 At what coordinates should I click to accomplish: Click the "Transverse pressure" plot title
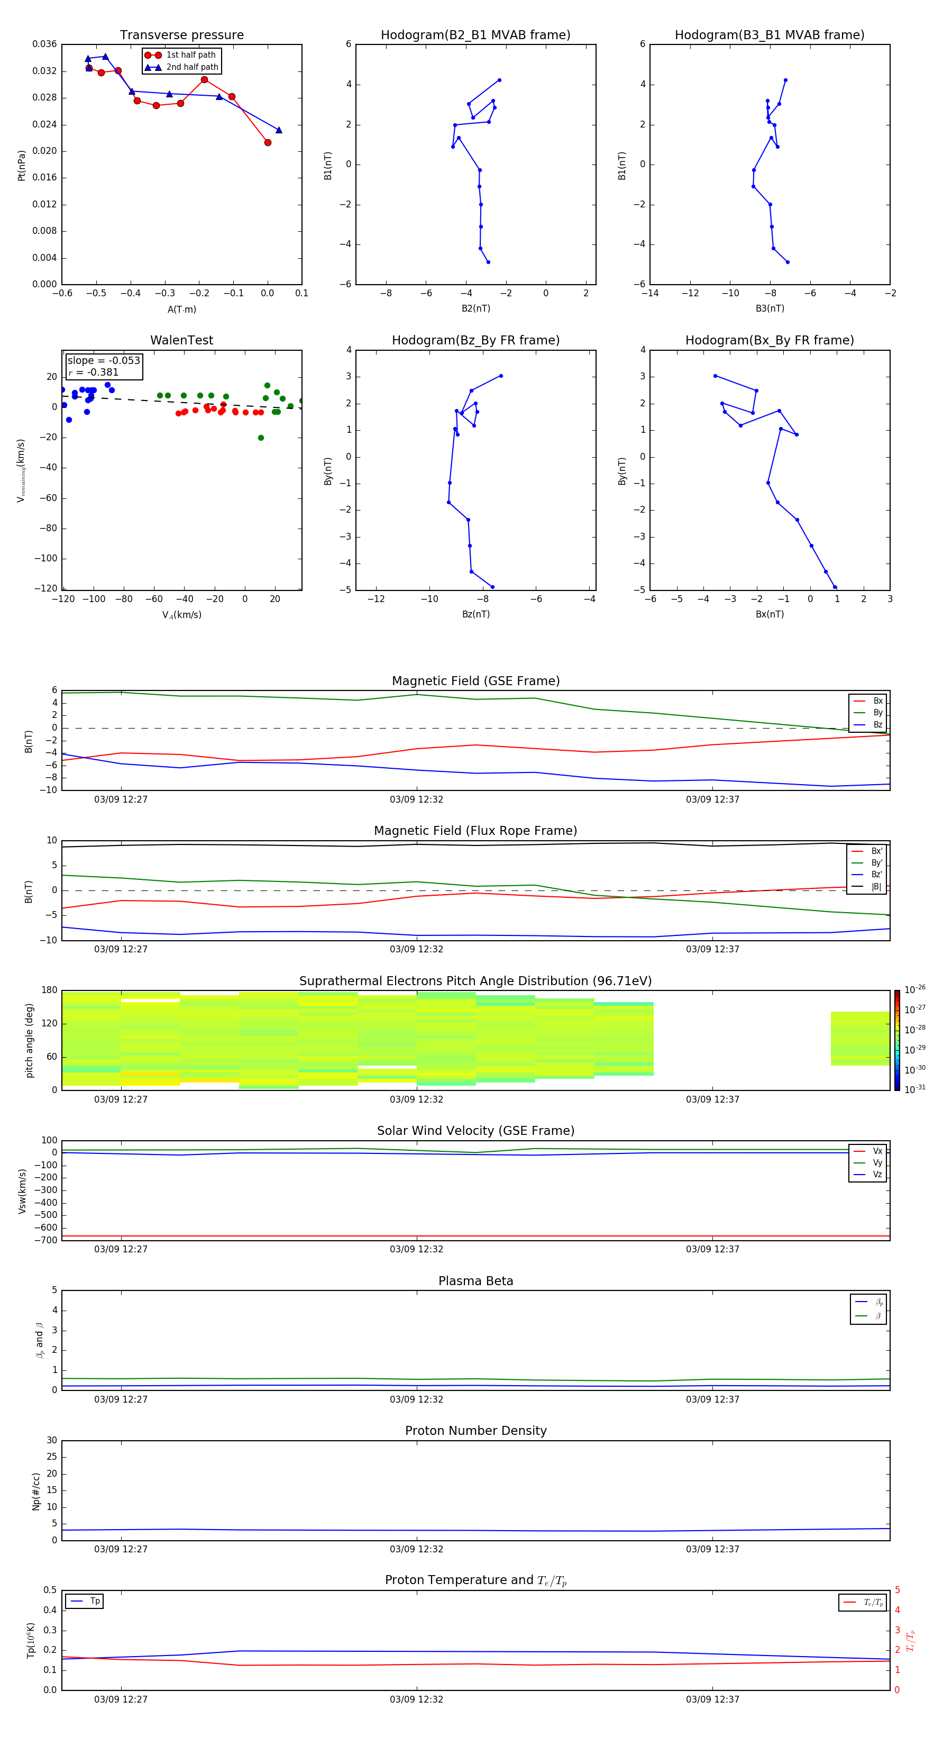pyautogui.click(x=181, y=35)
